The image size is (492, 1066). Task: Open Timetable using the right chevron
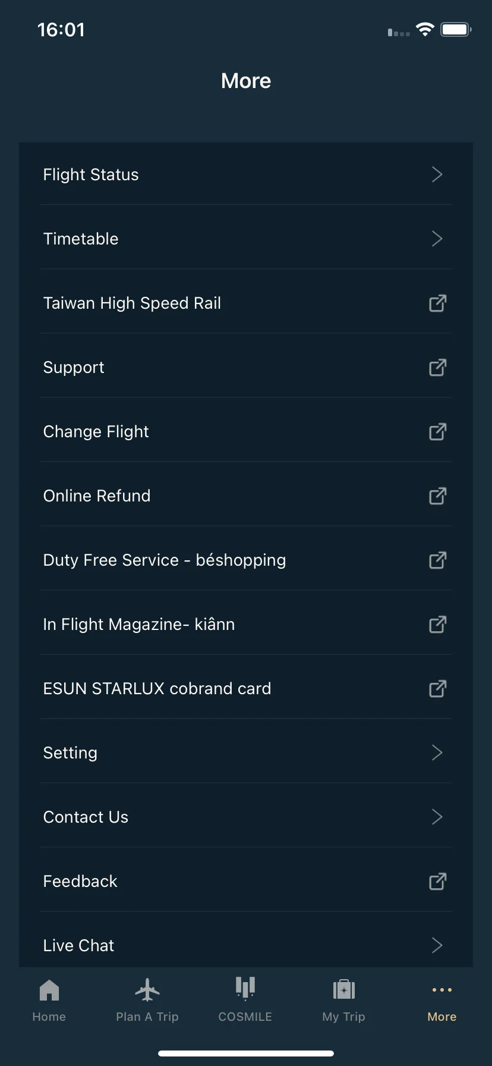click(437, 239)
